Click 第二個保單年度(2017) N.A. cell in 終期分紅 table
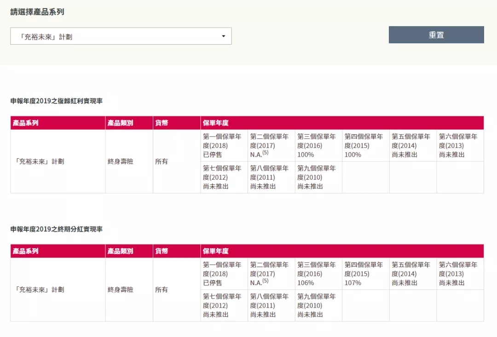This screenshot has height=337, width=497. point(272,274)
